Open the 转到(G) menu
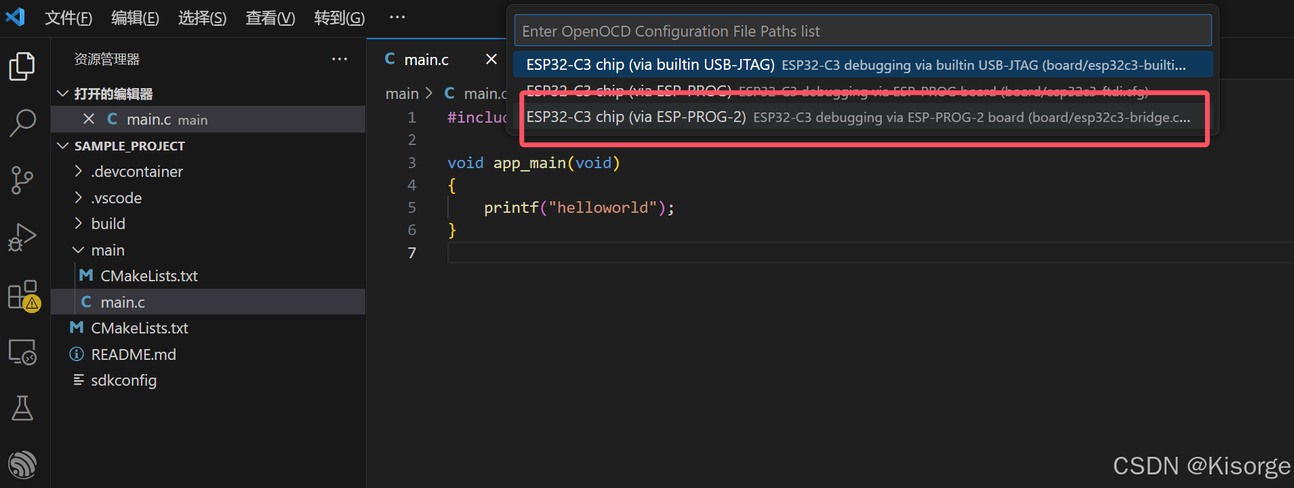The height and width of the screenshot is (488, 1294). click(340, 18)
